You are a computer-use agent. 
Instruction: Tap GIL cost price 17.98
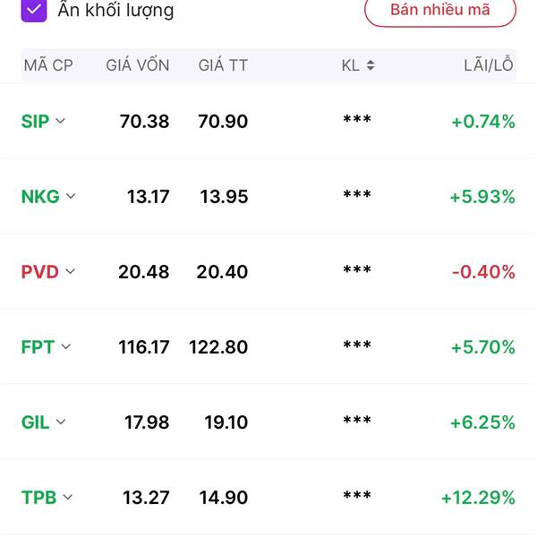(147, 422)
